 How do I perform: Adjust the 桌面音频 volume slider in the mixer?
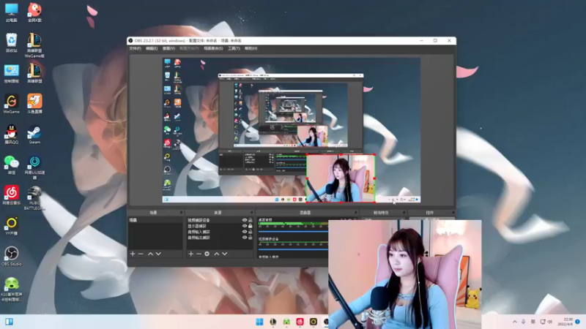click(x=294, y=232)
